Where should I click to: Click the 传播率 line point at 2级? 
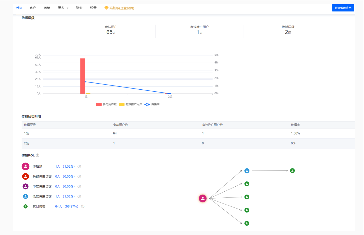170,94
